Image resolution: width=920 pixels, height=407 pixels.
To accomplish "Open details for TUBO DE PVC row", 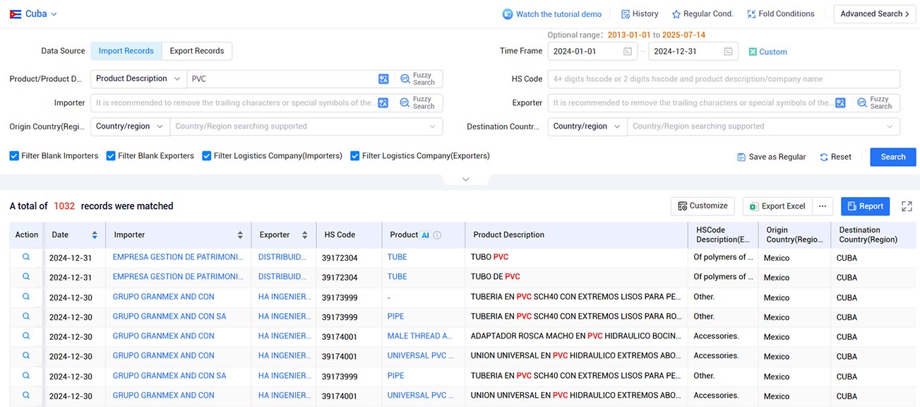I will [x=26, y=277].
